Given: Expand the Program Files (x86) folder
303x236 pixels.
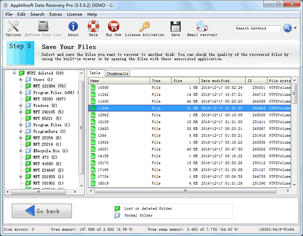Looking at the screenshot, I should pyautogui.click(x=21, y=93).
